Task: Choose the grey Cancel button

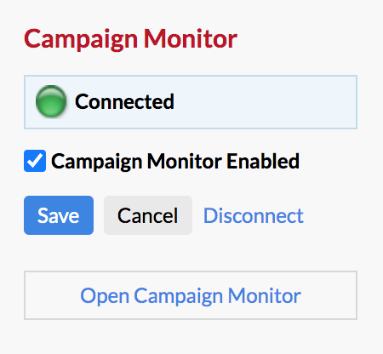Action: (x=148, y=215)
